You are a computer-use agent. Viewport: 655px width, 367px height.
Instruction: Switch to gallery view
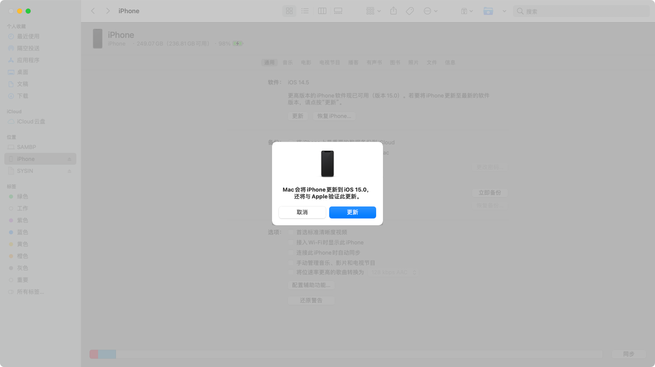pos(338,11)
